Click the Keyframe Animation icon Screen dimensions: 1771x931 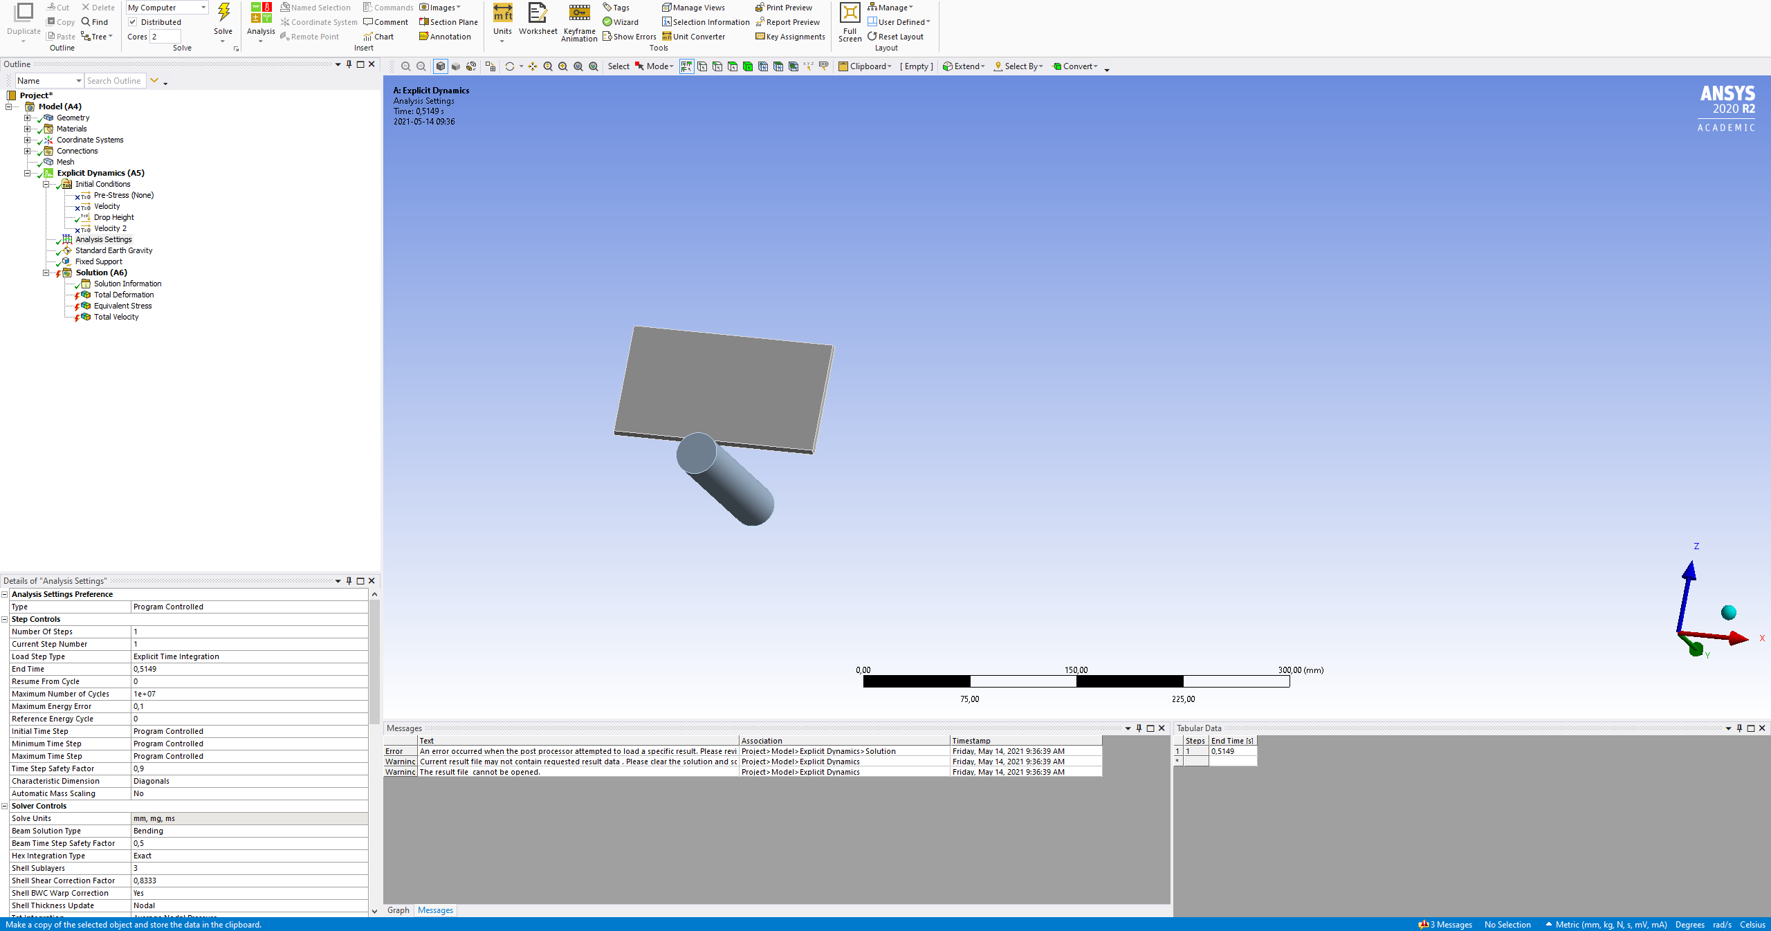point(579,14)
